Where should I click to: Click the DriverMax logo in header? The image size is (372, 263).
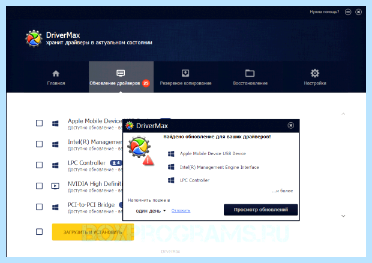[x=34, y=38]
